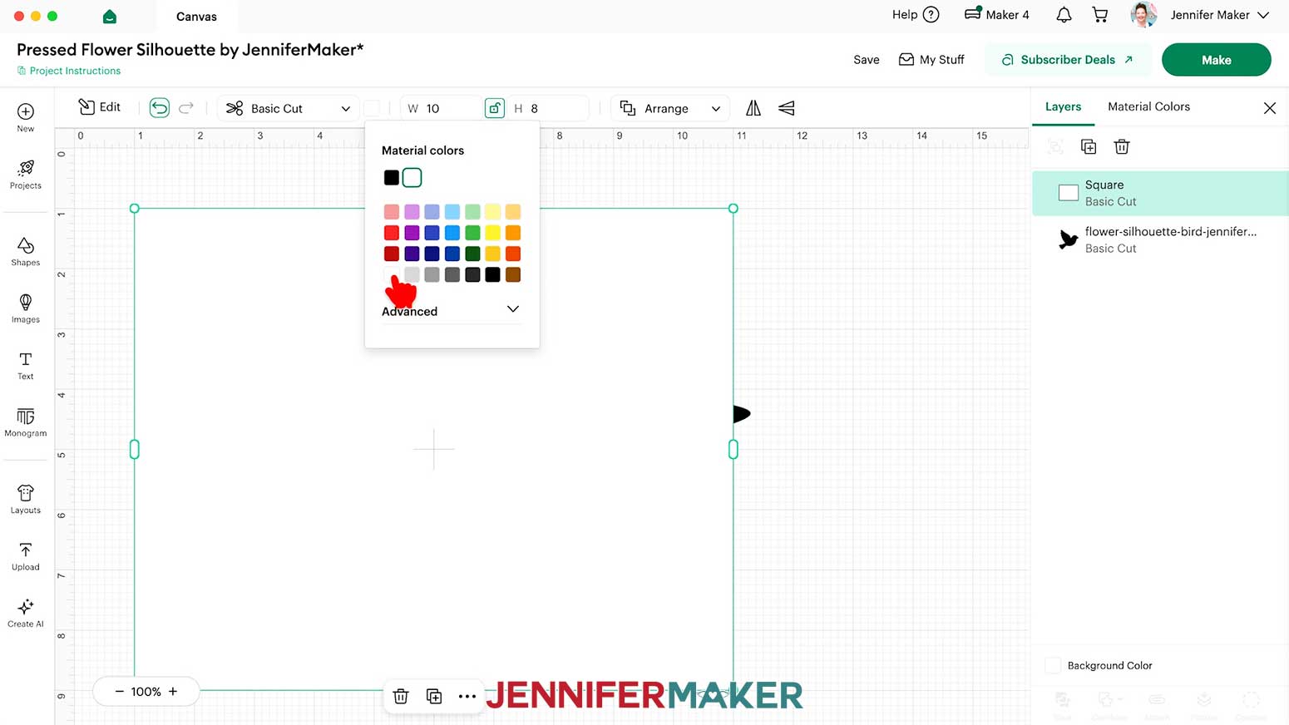Pick the dark green swatch

click(472, 254)
